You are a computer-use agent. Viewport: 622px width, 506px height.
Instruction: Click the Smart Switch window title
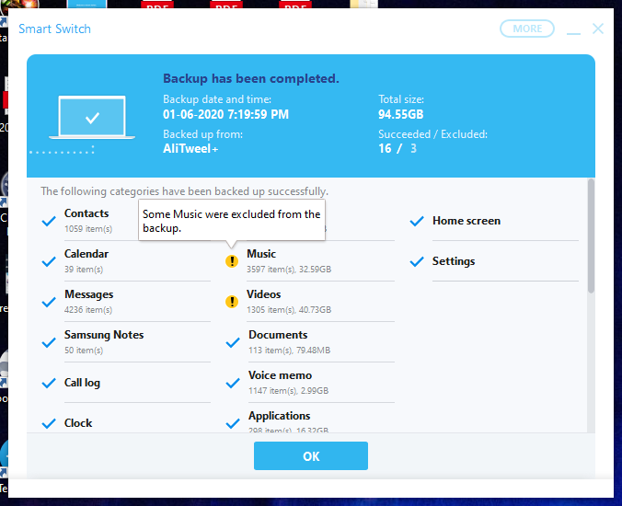click(54, 29)
